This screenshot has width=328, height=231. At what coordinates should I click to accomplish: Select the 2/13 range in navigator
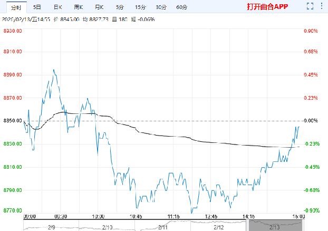pyautogui.click(x=274, y=227)
